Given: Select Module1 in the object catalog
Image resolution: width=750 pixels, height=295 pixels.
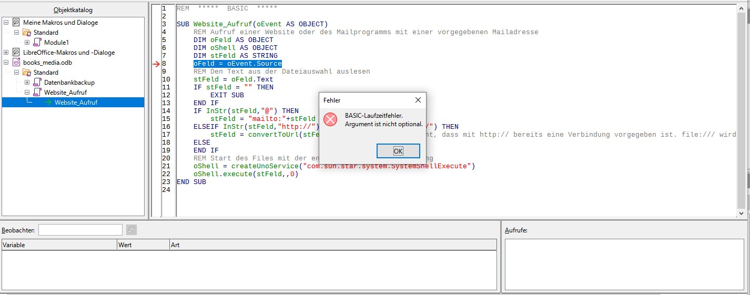Looking at the screenshot, I should (x=56, y=42).
